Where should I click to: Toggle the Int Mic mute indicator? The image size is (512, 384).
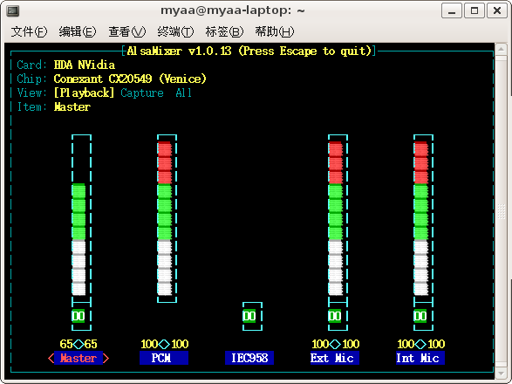pyautogui.click(x=420, y=316)
